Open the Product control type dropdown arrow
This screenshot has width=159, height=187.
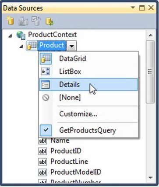pos(71,46)
